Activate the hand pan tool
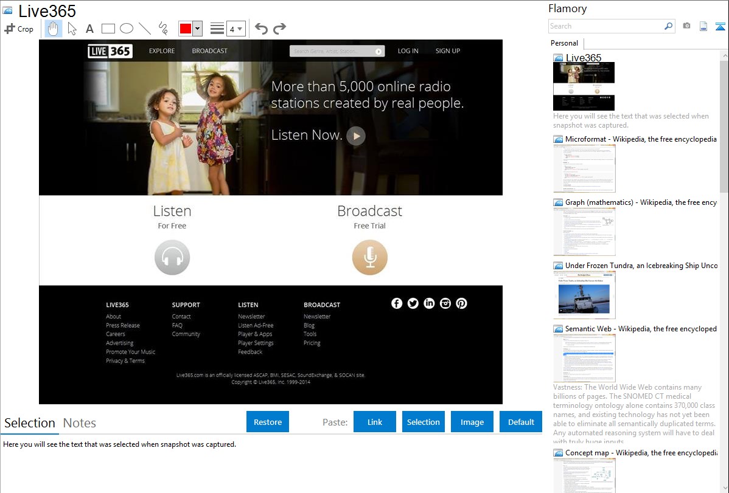The width and height of the screenshot is (729, 493). point(53,29)
